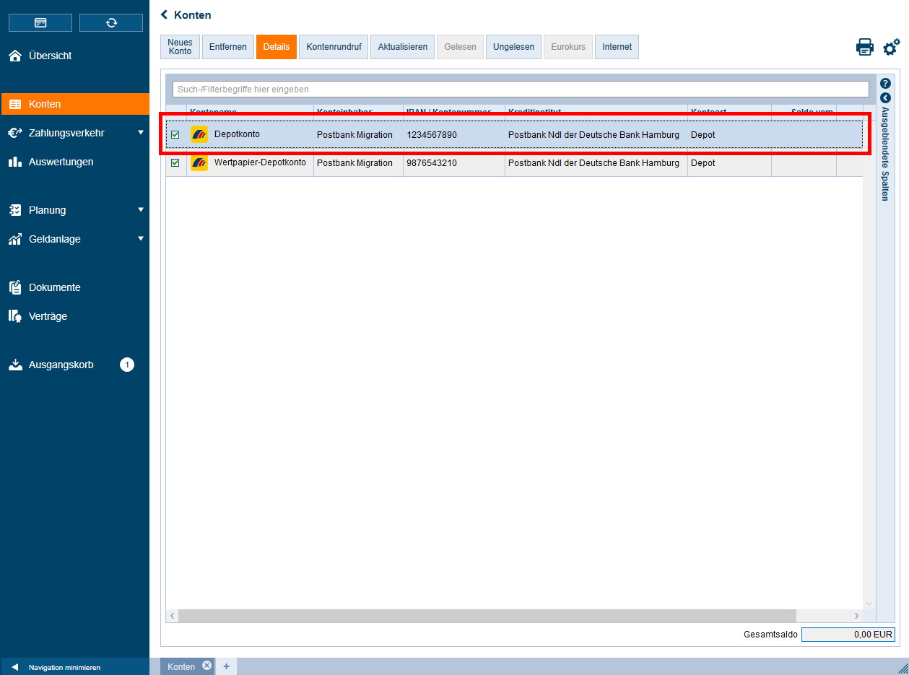Click the Postbank logo in Depotkonto row
The height and width of the screenshot is (675, 909).
tap(199, 134)
